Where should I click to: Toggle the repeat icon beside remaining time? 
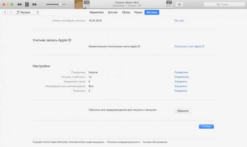tap(169, 2)
